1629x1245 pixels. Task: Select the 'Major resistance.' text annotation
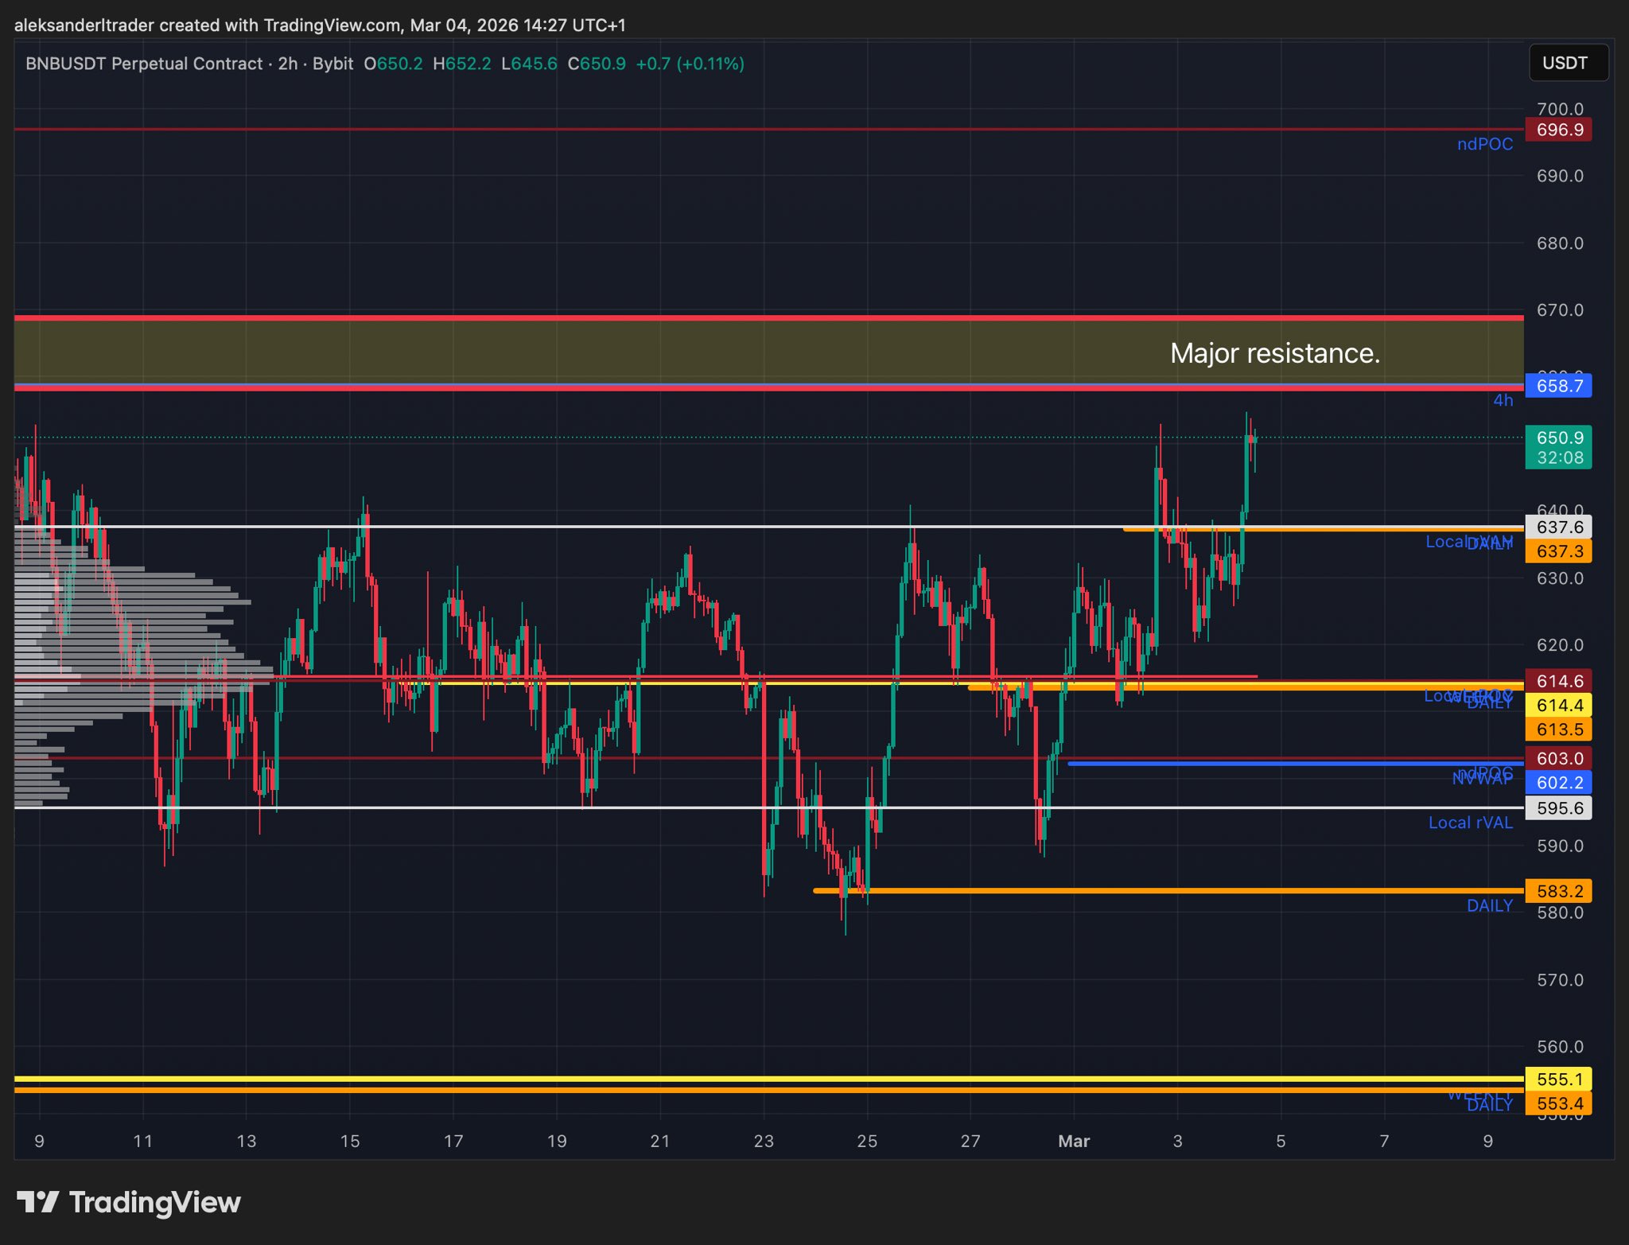tap(1274, 353)
